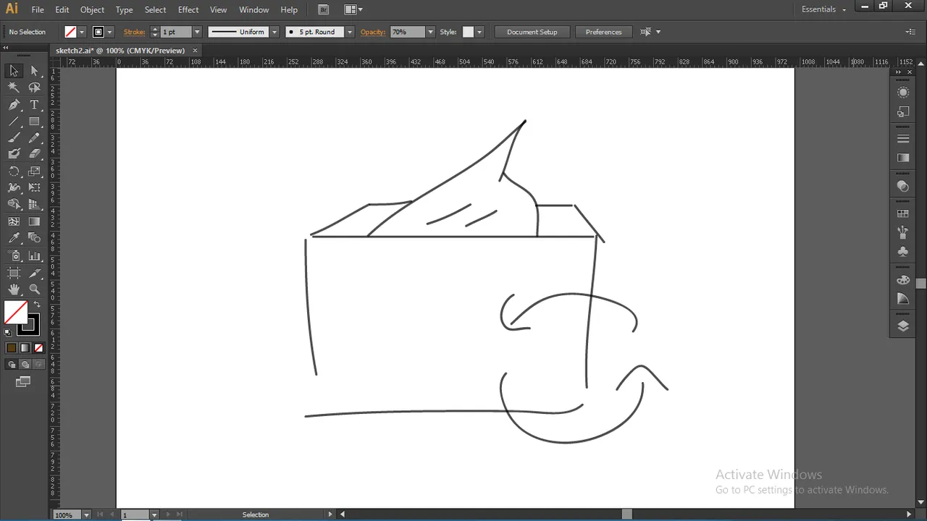Reset to default fill and stroke

[8, 333]
